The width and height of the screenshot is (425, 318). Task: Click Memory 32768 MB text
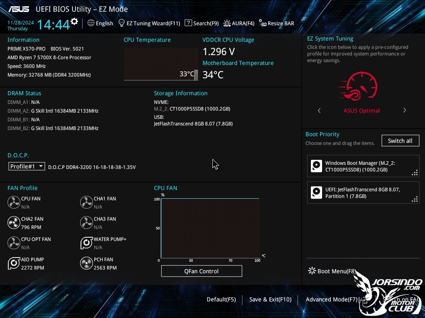click(49, 75)
